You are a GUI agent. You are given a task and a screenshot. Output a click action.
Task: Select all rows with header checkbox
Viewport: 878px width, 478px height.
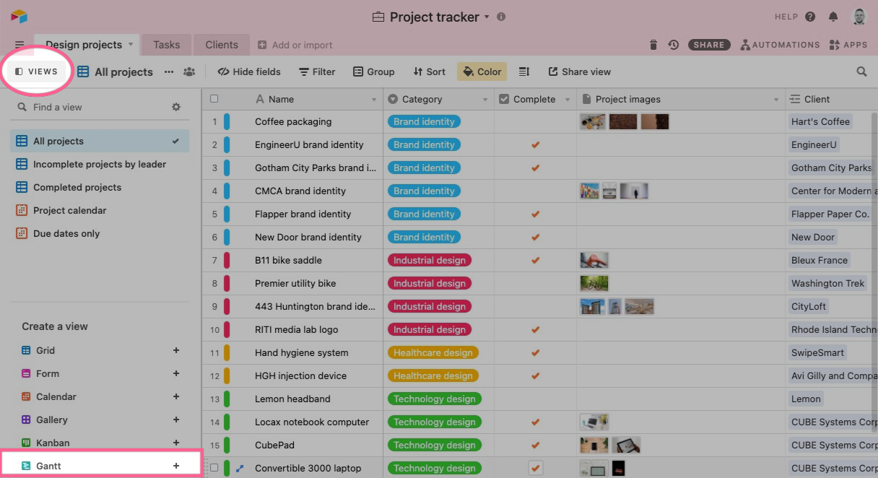[214, 99]
